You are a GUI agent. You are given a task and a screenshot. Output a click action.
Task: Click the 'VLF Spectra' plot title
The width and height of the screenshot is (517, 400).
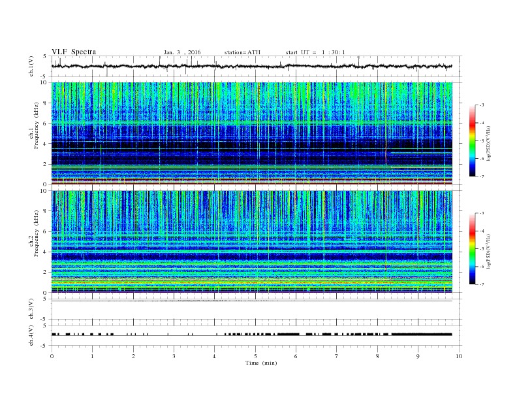(74, 52)
